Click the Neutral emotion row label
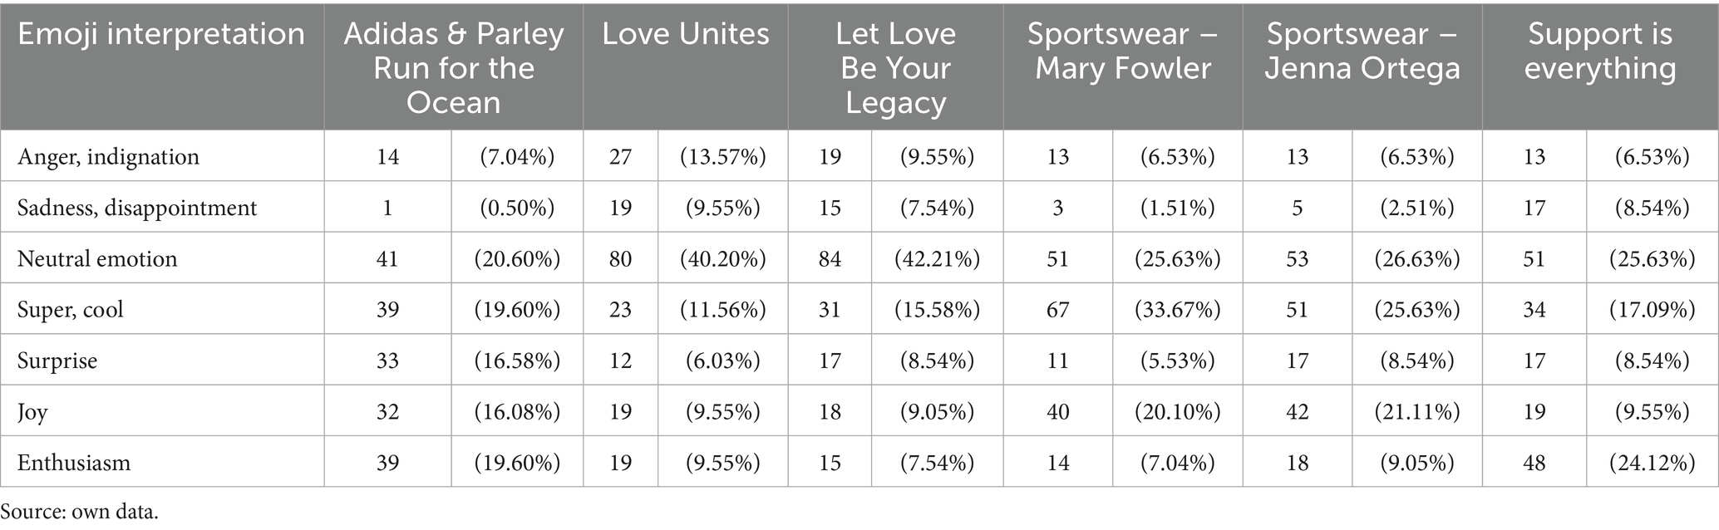1719x530 pixels. [x=97, y=259]
